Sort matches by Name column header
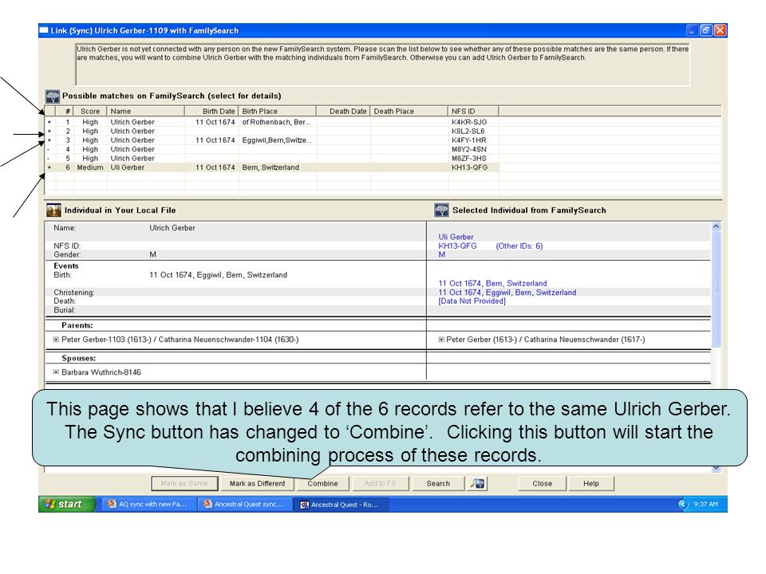The width and height of the screenshot is (766, 574). click(145, 112)
